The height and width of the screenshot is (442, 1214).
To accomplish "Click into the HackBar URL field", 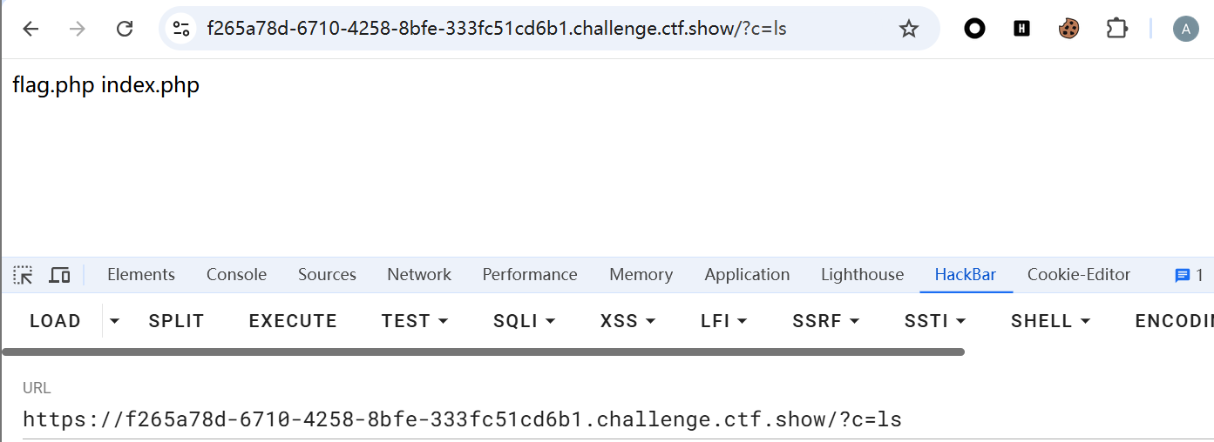I will [462, 419].
